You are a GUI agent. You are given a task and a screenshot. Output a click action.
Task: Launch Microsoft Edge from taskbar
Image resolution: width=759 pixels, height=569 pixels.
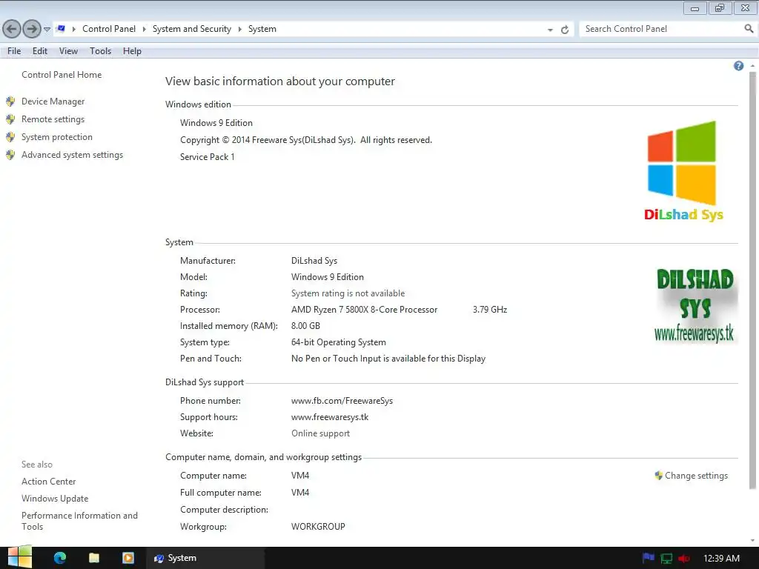click(60, 558)
